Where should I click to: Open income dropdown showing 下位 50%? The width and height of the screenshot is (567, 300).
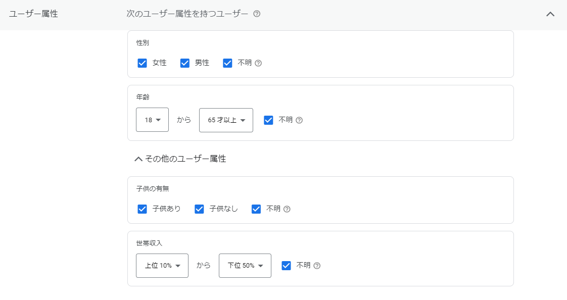[245, 266]
